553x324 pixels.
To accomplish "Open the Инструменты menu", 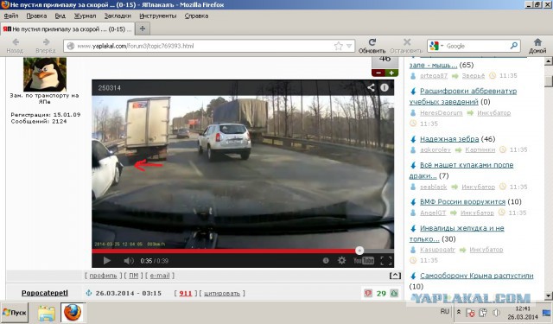I will [x=157, y=16].
